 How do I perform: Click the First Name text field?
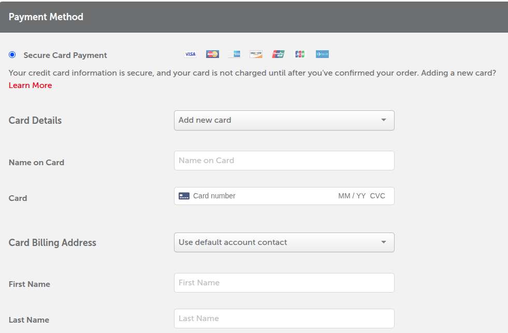pyautogui.click(x=284, y=283)
